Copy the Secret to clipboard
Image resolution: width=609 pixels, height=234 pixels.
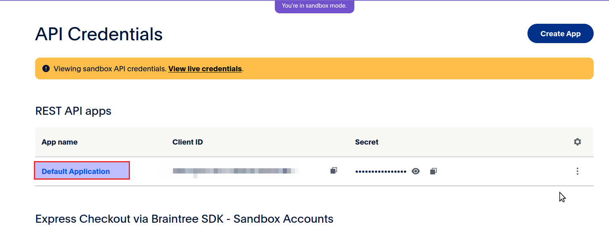coord(433,171)
